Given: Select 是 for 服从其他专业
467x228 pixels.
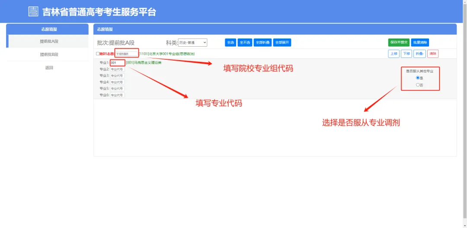Looking at the screenshot, I should click(418, 78).
